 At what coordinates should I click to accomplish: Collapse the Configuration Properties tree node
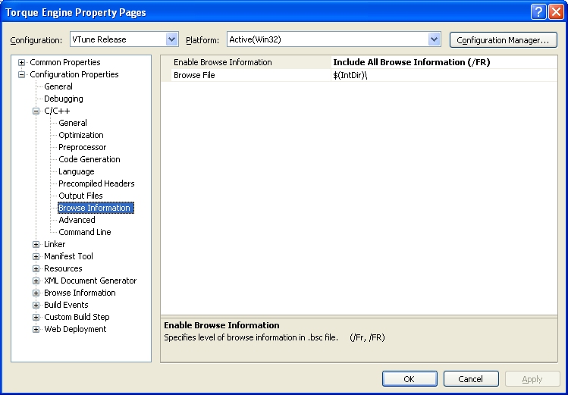22,74
